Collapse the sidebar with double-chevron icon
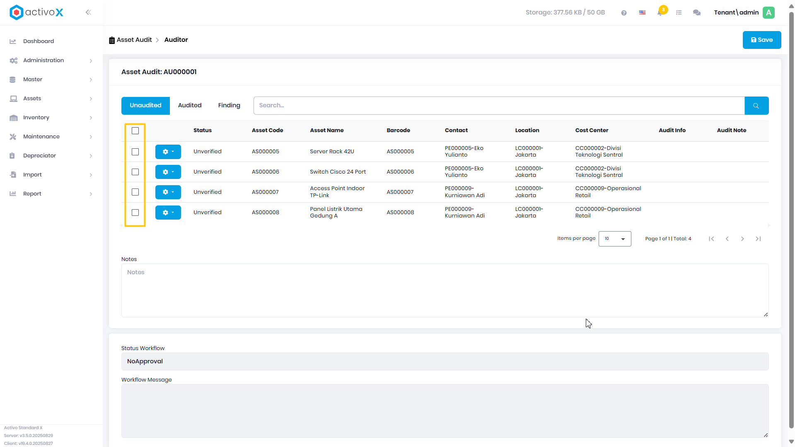Screen dimensions: 795x447 click(x=88, y=12)
